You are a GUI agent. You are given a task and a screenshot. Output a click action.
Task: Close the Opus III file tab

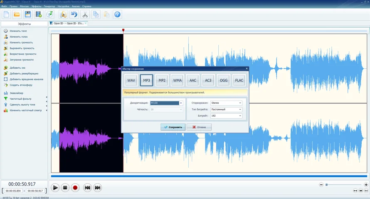pos(86,23)
